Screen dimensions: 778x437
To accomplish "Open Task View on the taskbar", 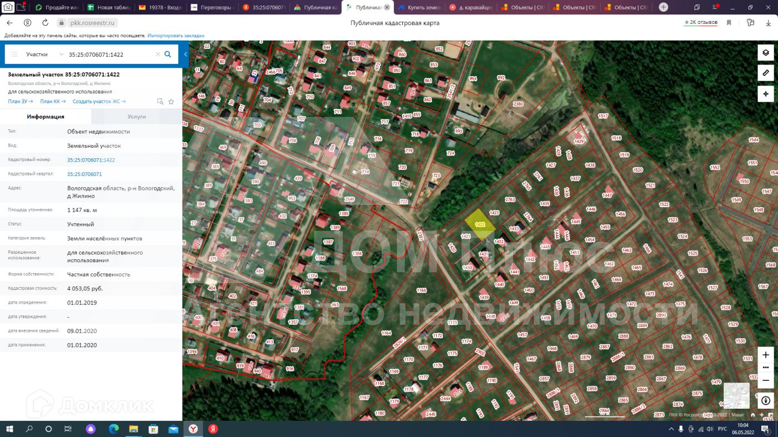I will pyautogui.click(x=68, y=429).
